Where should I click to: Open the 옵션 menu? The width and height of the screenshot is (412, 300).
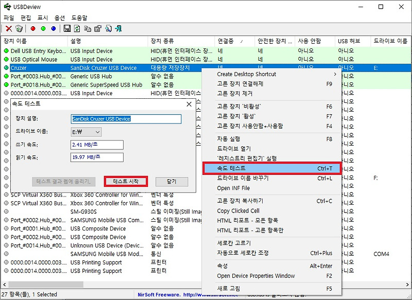coord(60,18)
